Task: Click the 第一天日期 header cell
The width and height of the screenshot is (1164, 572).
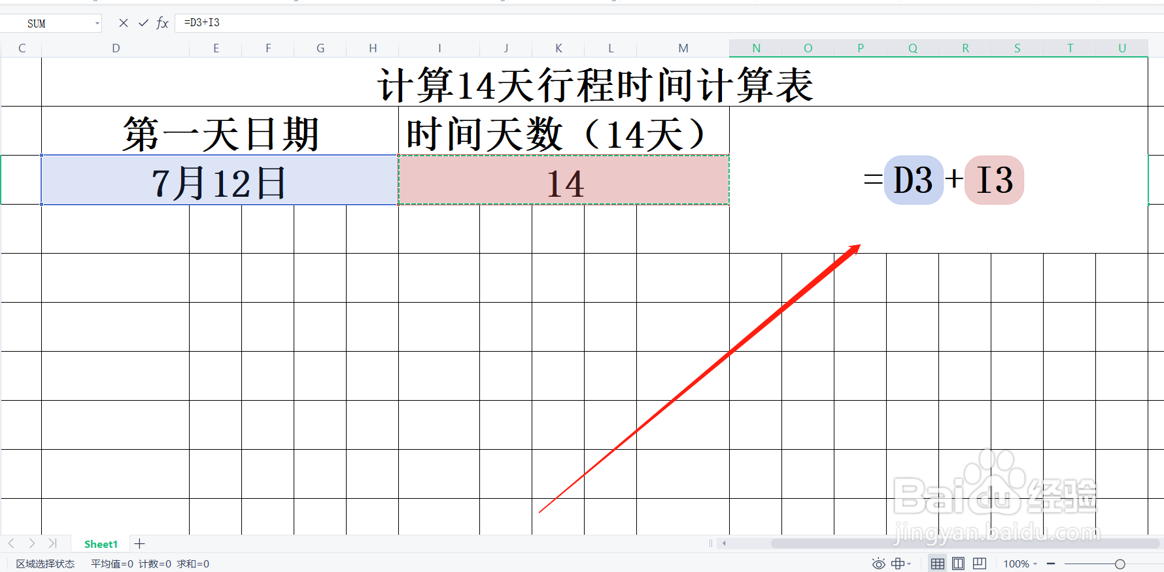Action: click(220, 131)
